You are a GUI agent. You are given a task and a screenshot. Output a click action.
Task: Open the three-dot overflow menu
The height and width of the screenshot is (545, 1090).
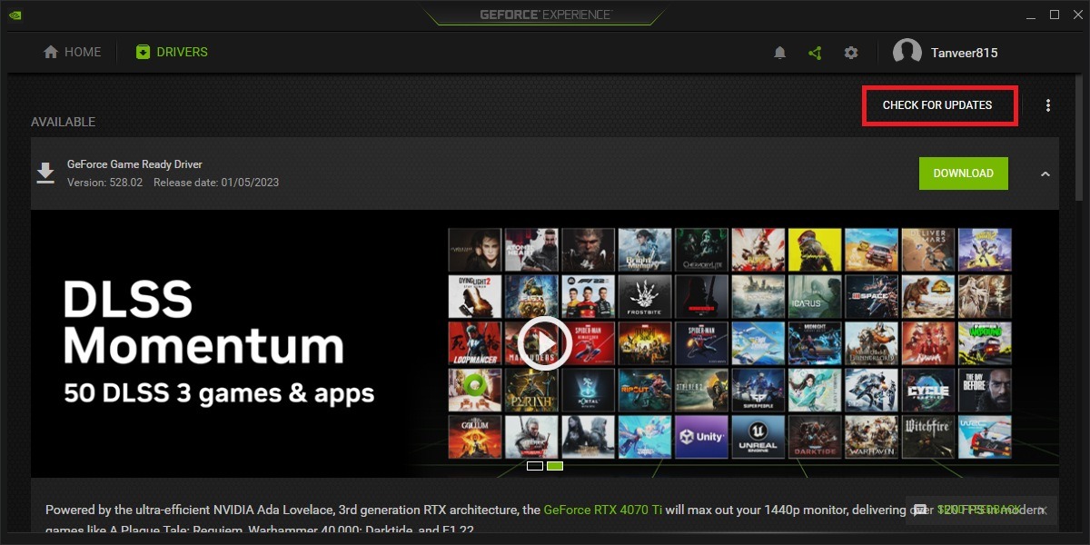click(x=1048, y=105)
